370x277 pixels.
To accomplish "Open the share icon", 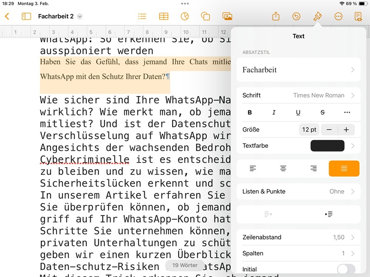I will click(x=276, y=16).
